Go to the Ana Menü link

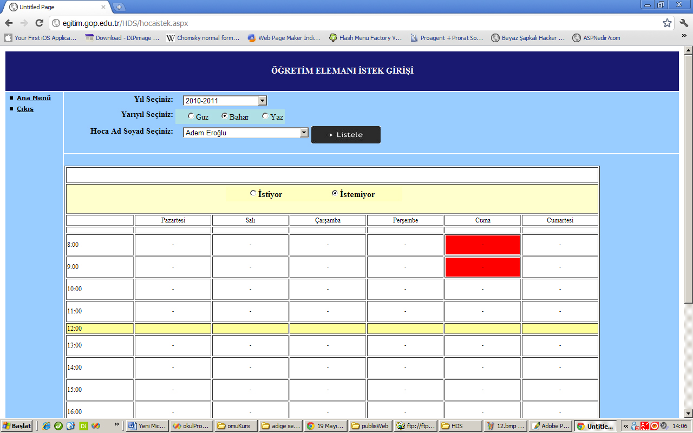[x=34, y=98]
